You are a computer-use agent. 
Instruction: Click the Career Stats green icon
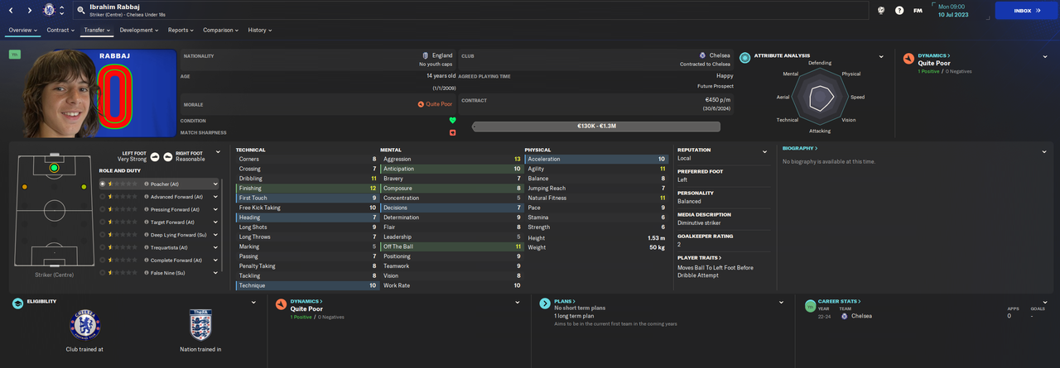(809, 306)
